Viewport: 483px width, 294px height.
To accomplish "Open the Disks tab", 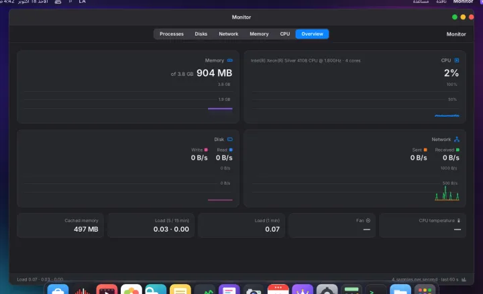I will click(x=201, y=34).
